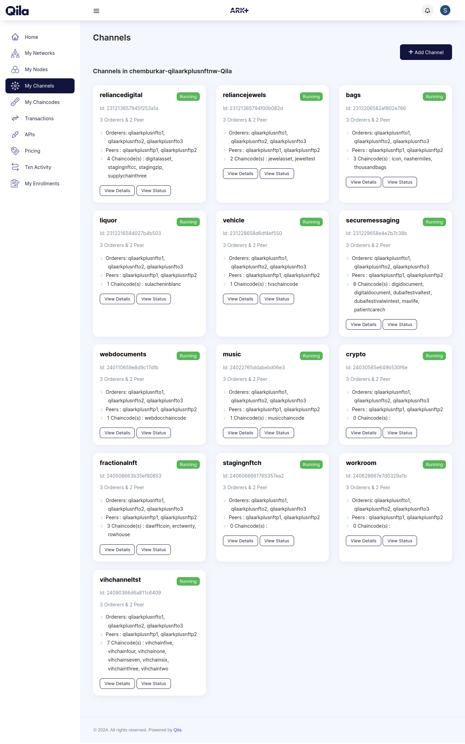The image size is (465, 744).
Task: Open Transactions in the sidebar
Action: 40,119
